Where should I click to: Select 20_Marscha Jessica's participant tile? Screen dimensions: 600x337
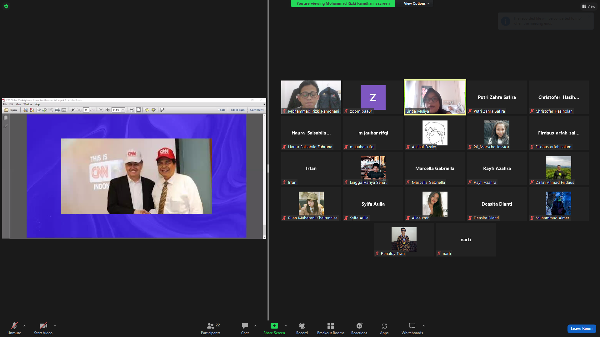497,133
